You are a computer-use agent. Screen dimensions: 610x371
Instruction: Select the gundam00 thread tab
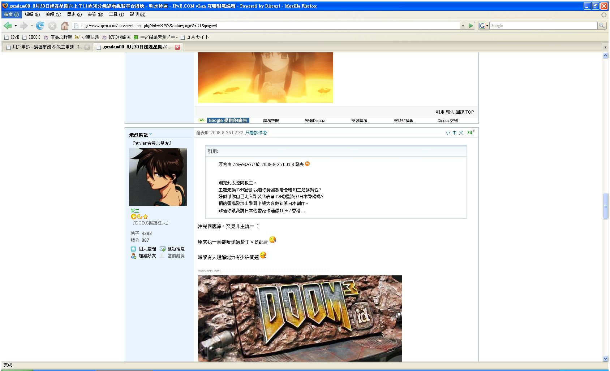tap(137, 47)
